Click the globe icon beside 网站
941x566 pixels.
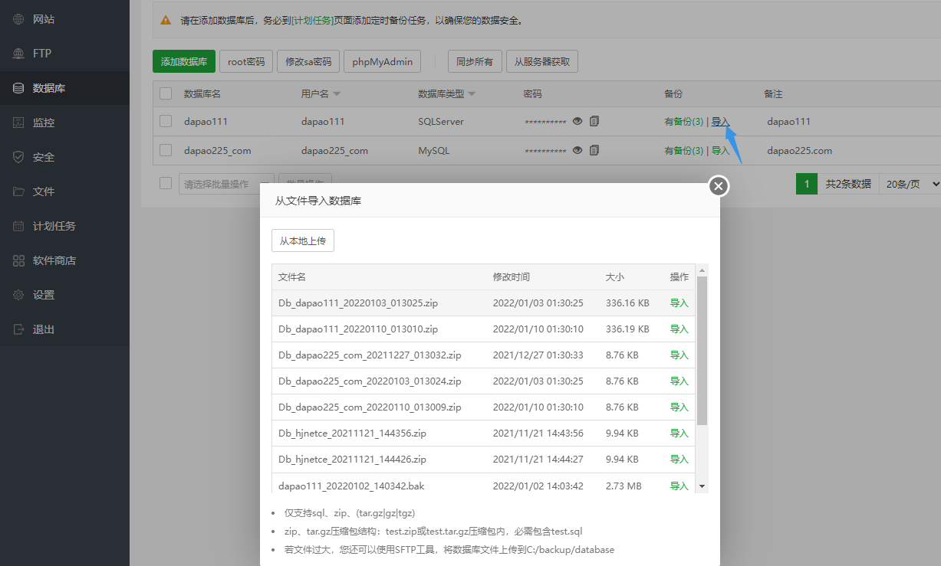coord(19,19)
